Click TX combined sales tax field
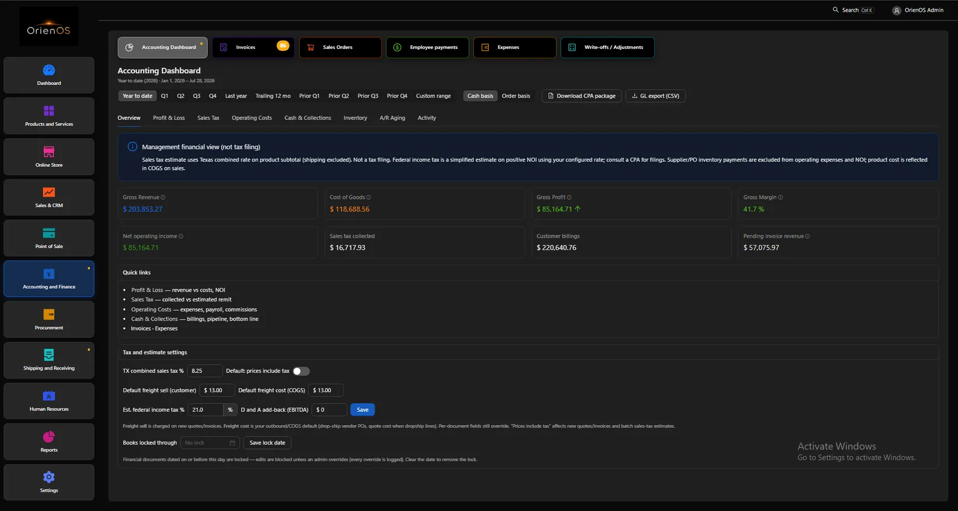 tap(205, 371)
